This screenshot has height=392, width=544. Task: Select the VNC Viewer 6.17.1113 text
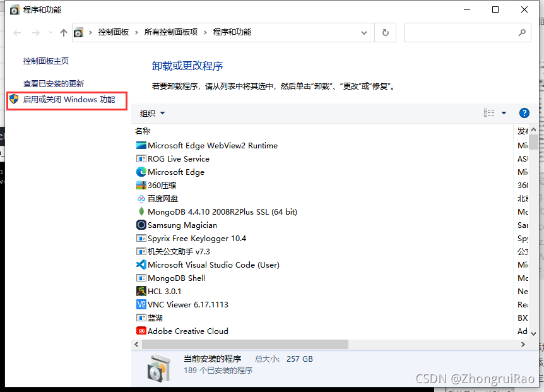pos(188,305)
